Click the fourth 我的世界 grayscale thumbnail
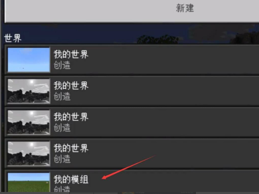 point(29,154)
